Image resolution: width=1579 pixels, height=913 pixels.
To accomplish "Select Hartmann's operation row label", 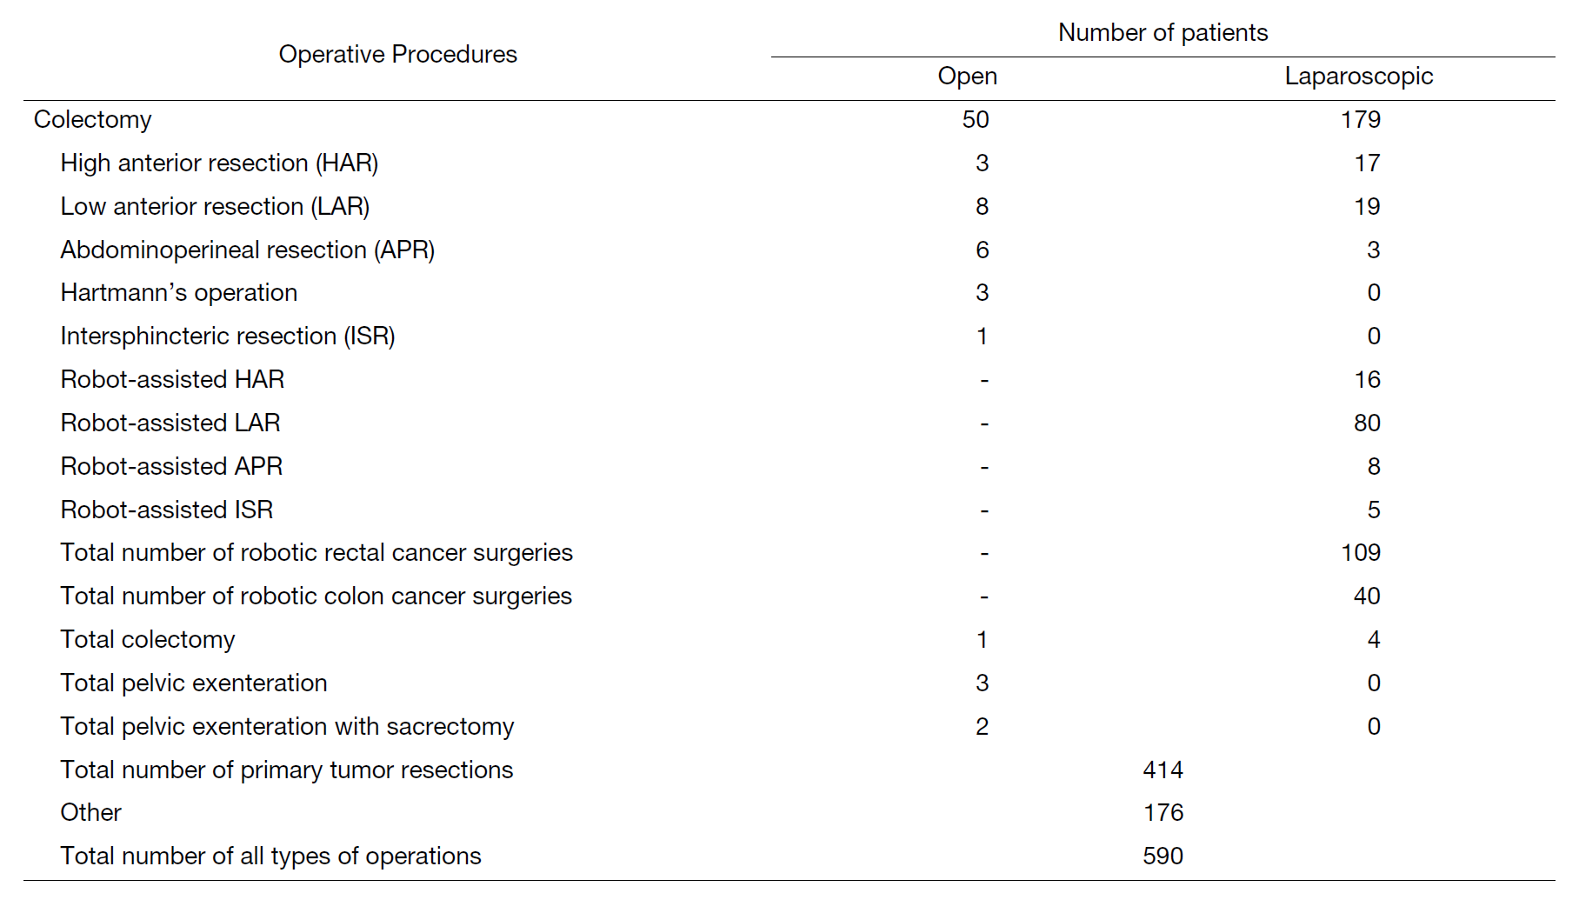I will coord(179,292).
